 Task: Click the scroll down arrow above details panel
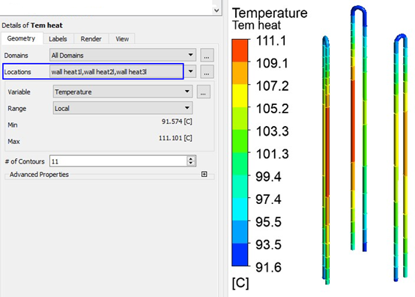tap(216, 10)
